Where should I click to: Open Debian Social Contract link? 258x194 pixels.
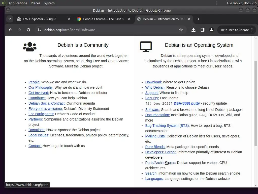pos(47,103)
